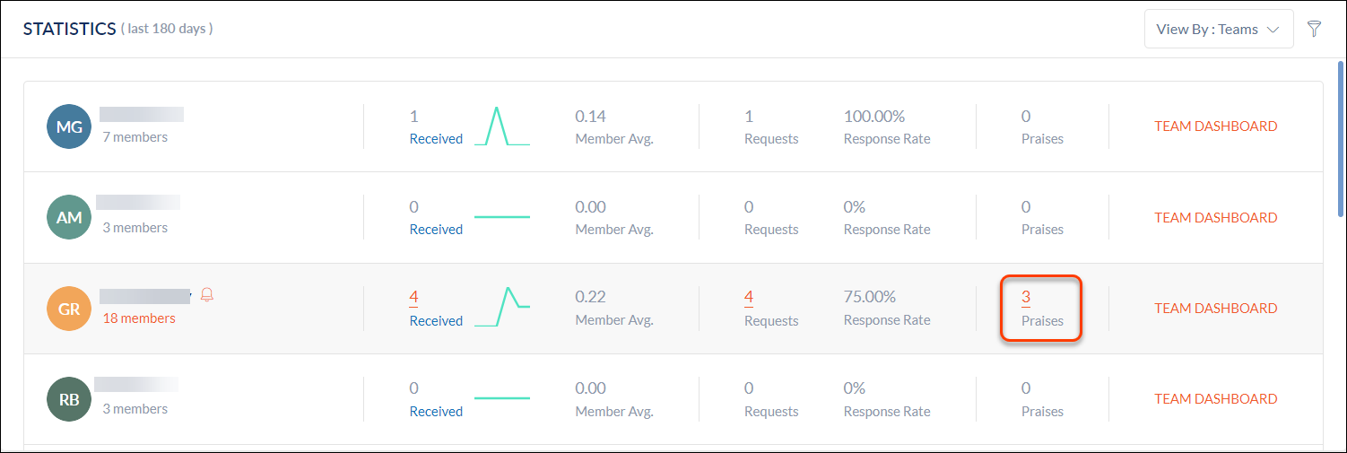Click the RB team avatar
Image resolution: width=1347 pixels, height=453 pixels.
69,399
